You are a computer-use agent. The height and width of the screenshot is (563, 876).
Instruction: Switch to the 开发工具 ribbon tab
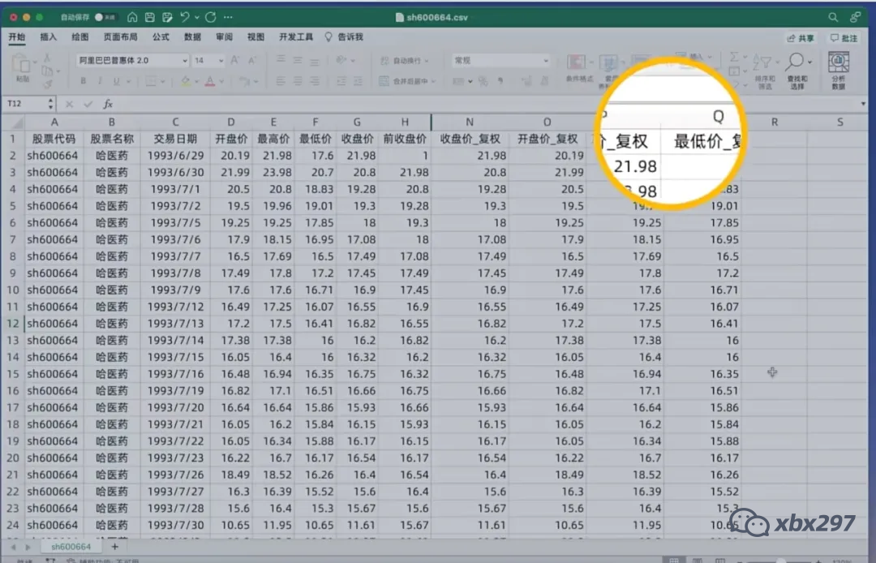click(296, 37)
